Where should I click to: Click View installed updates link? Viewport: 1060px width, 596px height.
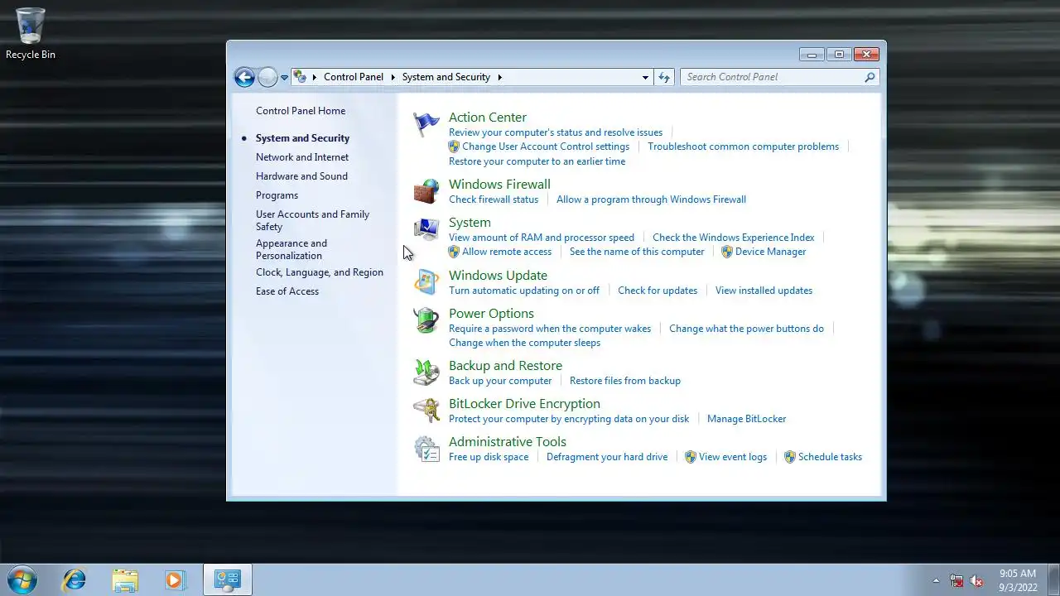pos(764,291)
